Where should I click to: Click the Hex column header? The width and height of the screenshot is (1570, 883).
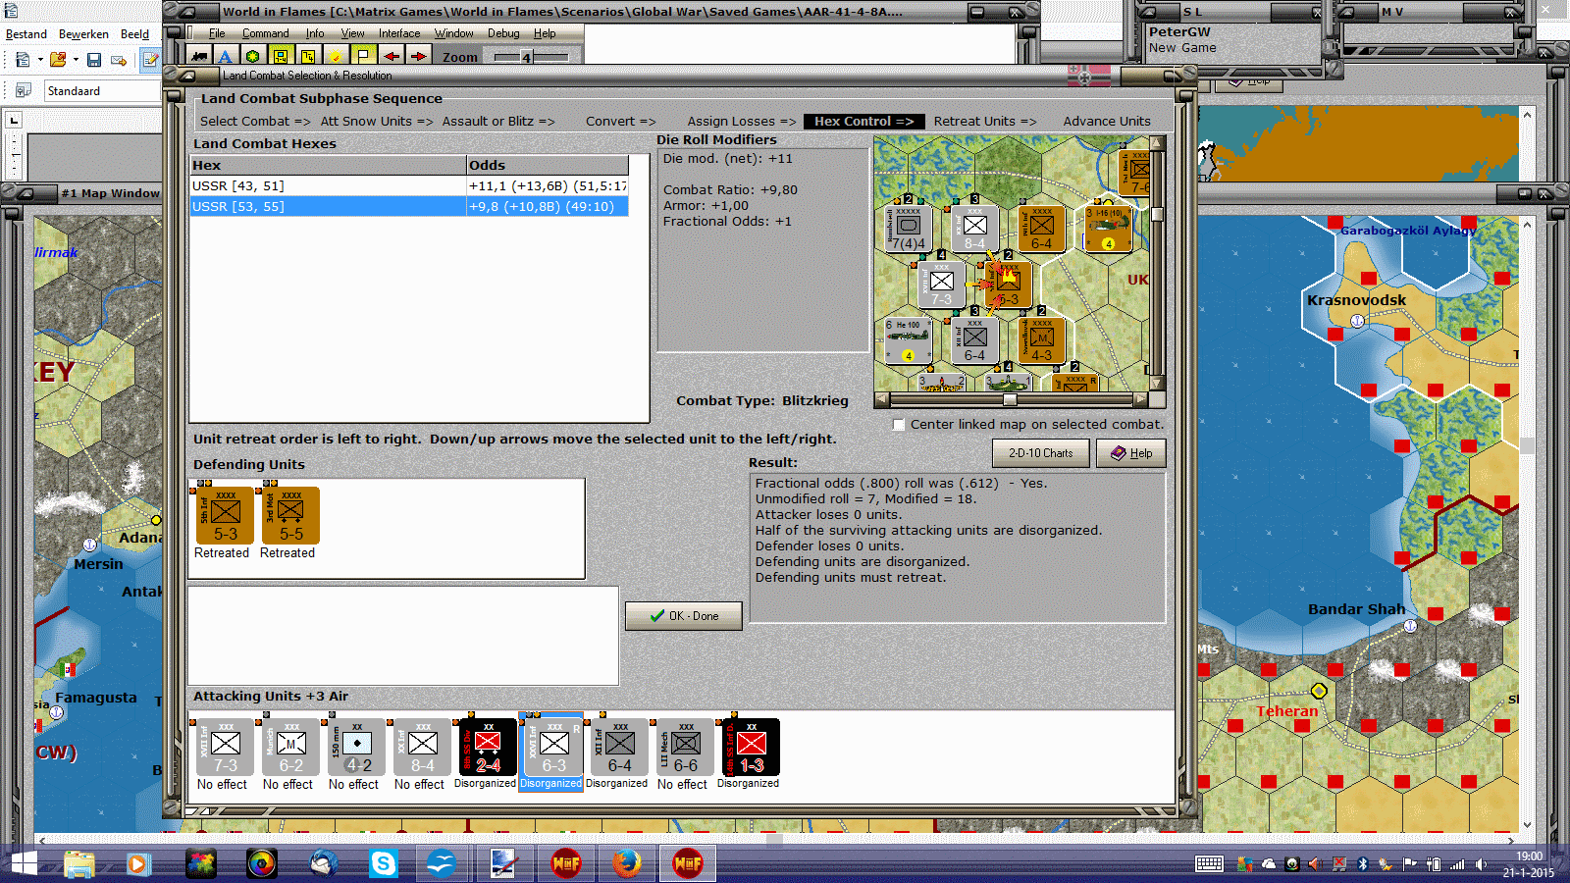(328, 166)
